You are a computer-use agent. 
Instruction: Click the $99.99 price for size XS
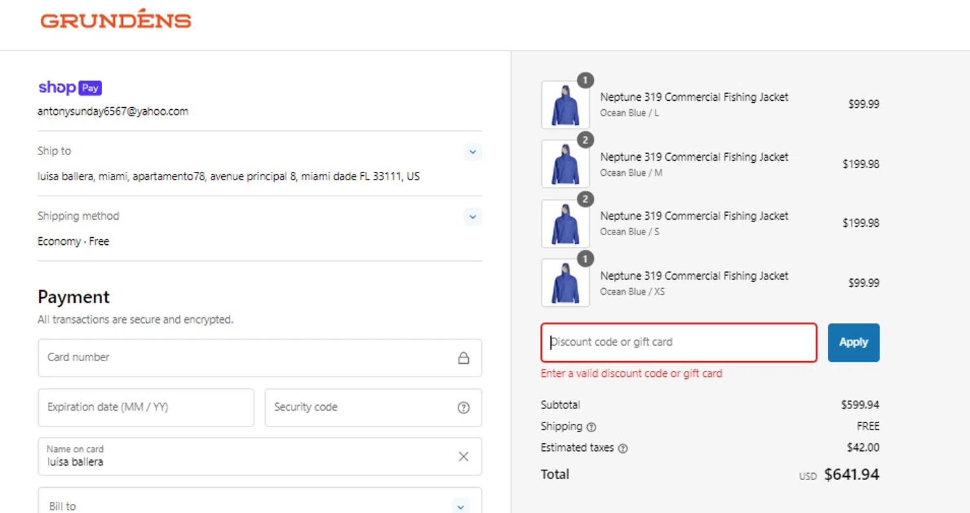click(864, 283)
